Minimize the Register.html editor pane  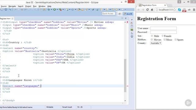[x=122, y=18]
